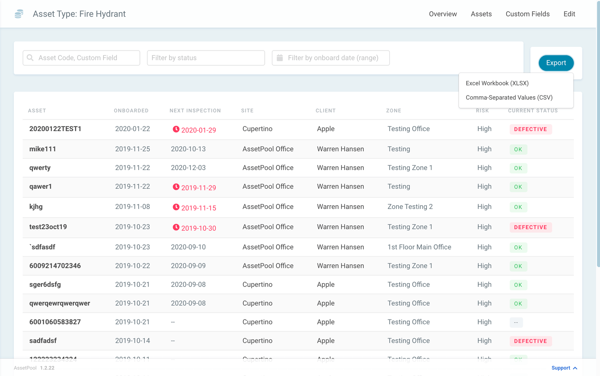Viewport: 600px width, 376px height.
Task: Open asset 6001060583827
Action: (55, 322)
